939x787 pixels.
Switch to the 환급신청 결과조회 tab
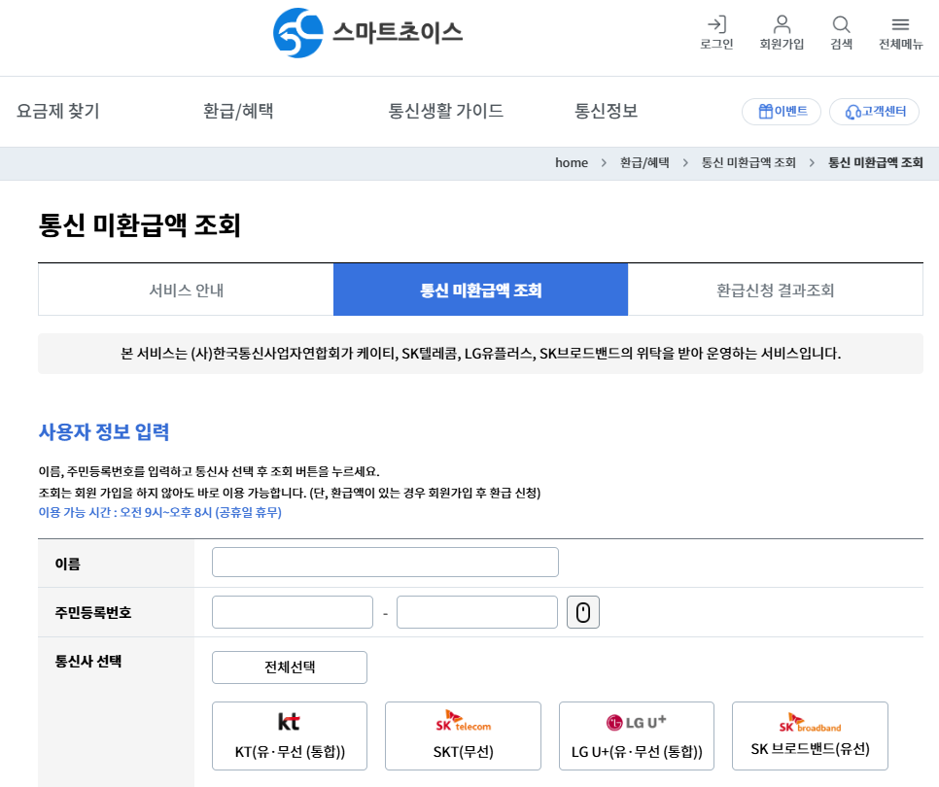click(776, 289)
